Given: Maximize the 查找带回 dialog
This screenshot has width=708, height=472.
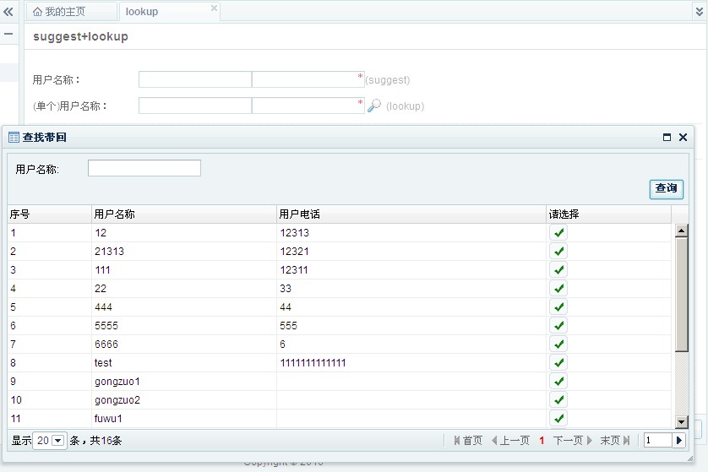Looking at the screenshot, I should (667, 137).
